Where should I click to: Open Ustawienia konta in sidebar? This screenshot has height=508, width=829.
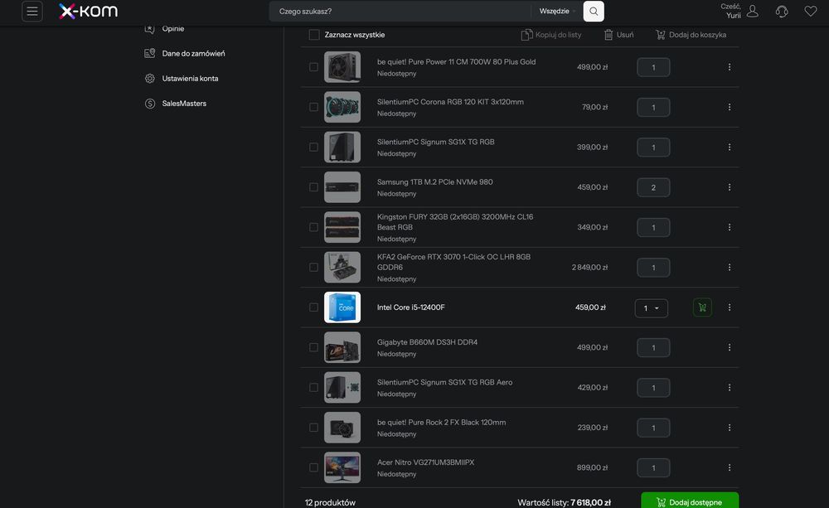coord(191,79)
